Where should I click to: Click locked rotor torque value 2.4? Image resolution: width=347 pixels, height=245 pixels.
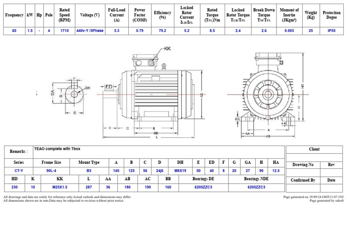(x=238, y=31)
